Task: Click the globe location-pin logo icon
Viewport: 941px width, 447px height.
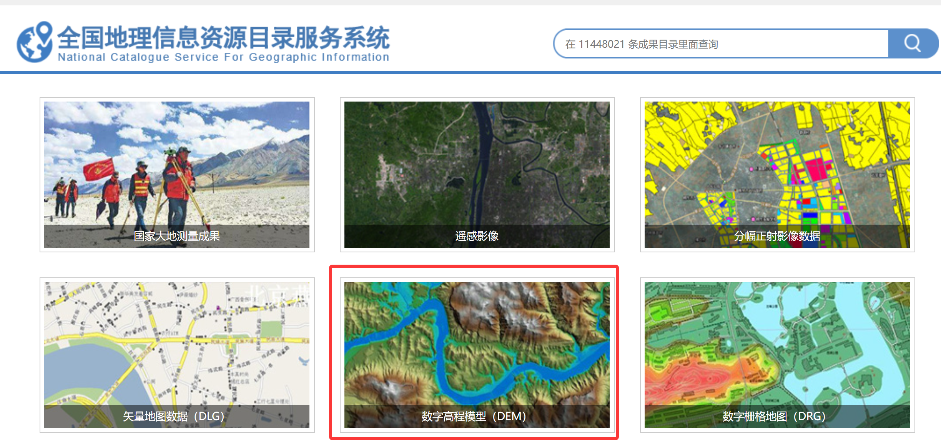Action: click(x=35, y=42)
